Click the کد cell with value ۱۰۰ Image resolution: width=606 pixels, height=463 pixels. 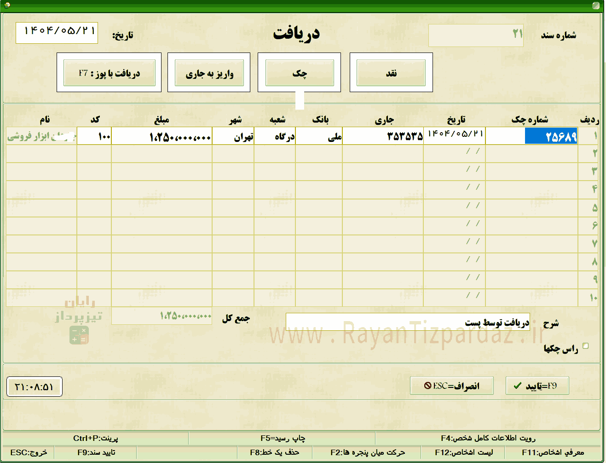pyautogui.click(x=94, y=136)
